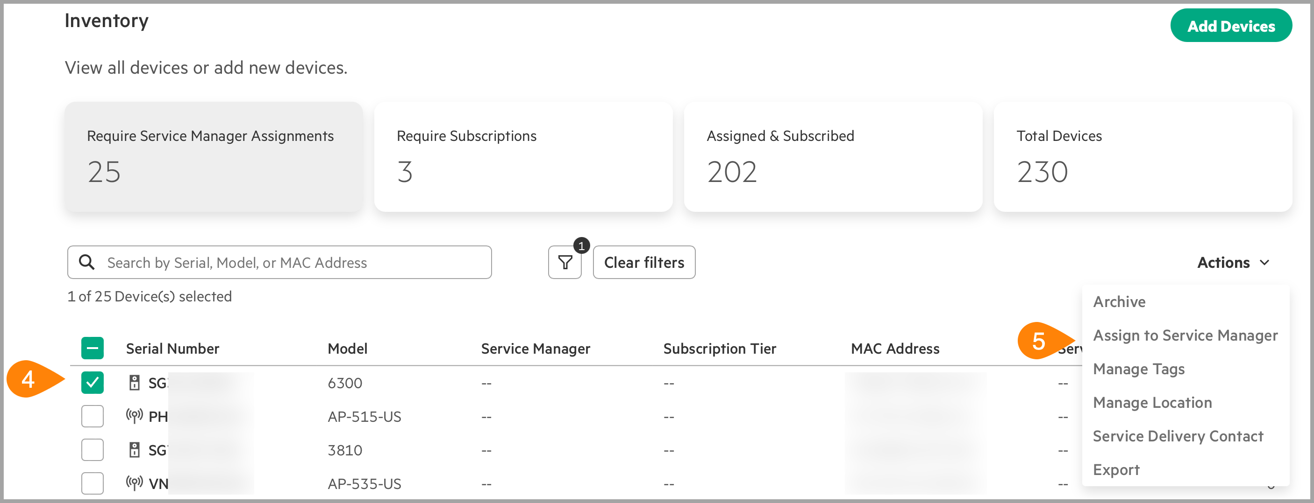Check the 3810 device row checkbox

tap(93, 449)
